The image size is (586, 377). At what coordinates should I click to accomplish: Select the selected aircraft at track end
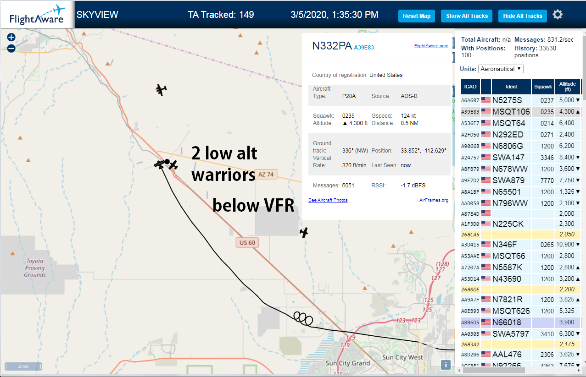tap(159, 164)
